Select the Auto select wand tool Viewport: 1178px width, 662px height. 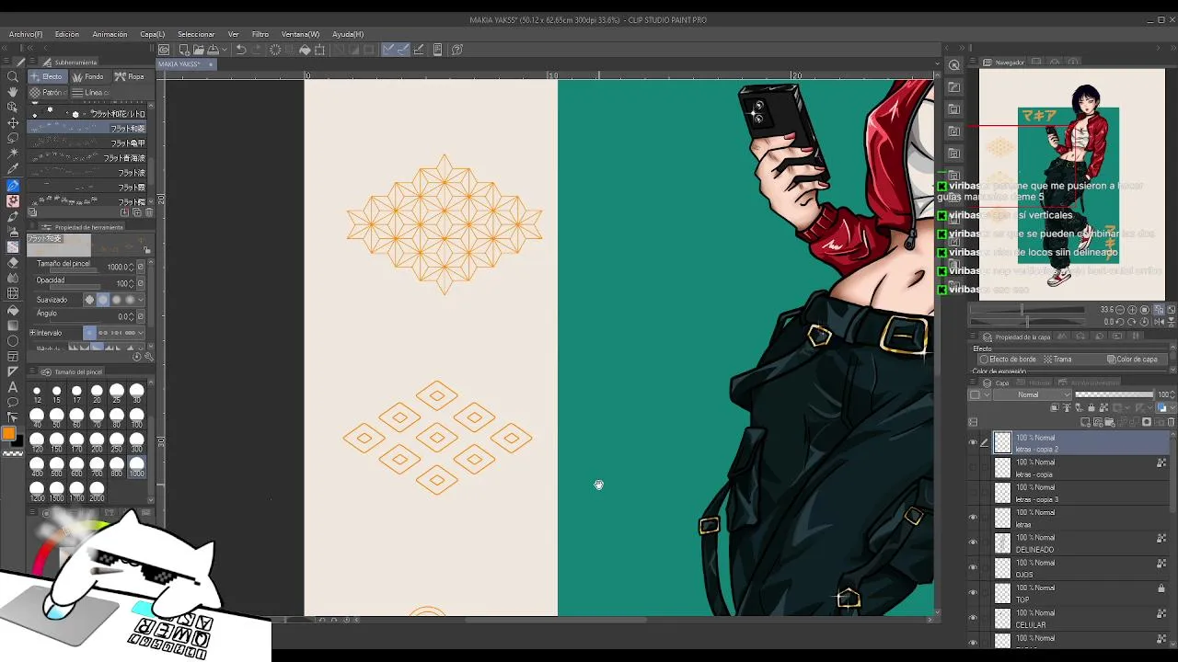pyautogui.click(x=13, y=154)
